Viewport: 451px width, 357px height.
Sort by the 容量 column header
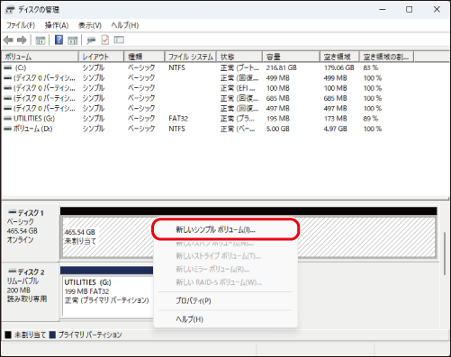291,57
